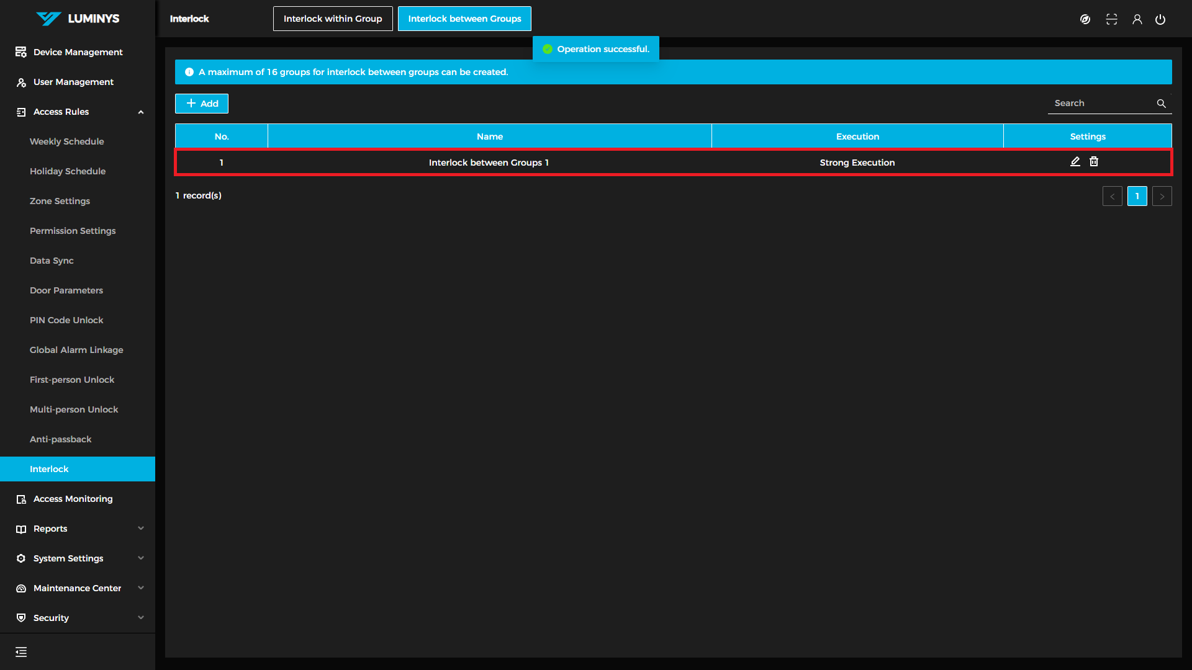Click into the Search input field
The width and height of the screenshot is (1192, 670).
pyautogui.click(x=1099, y=104)
